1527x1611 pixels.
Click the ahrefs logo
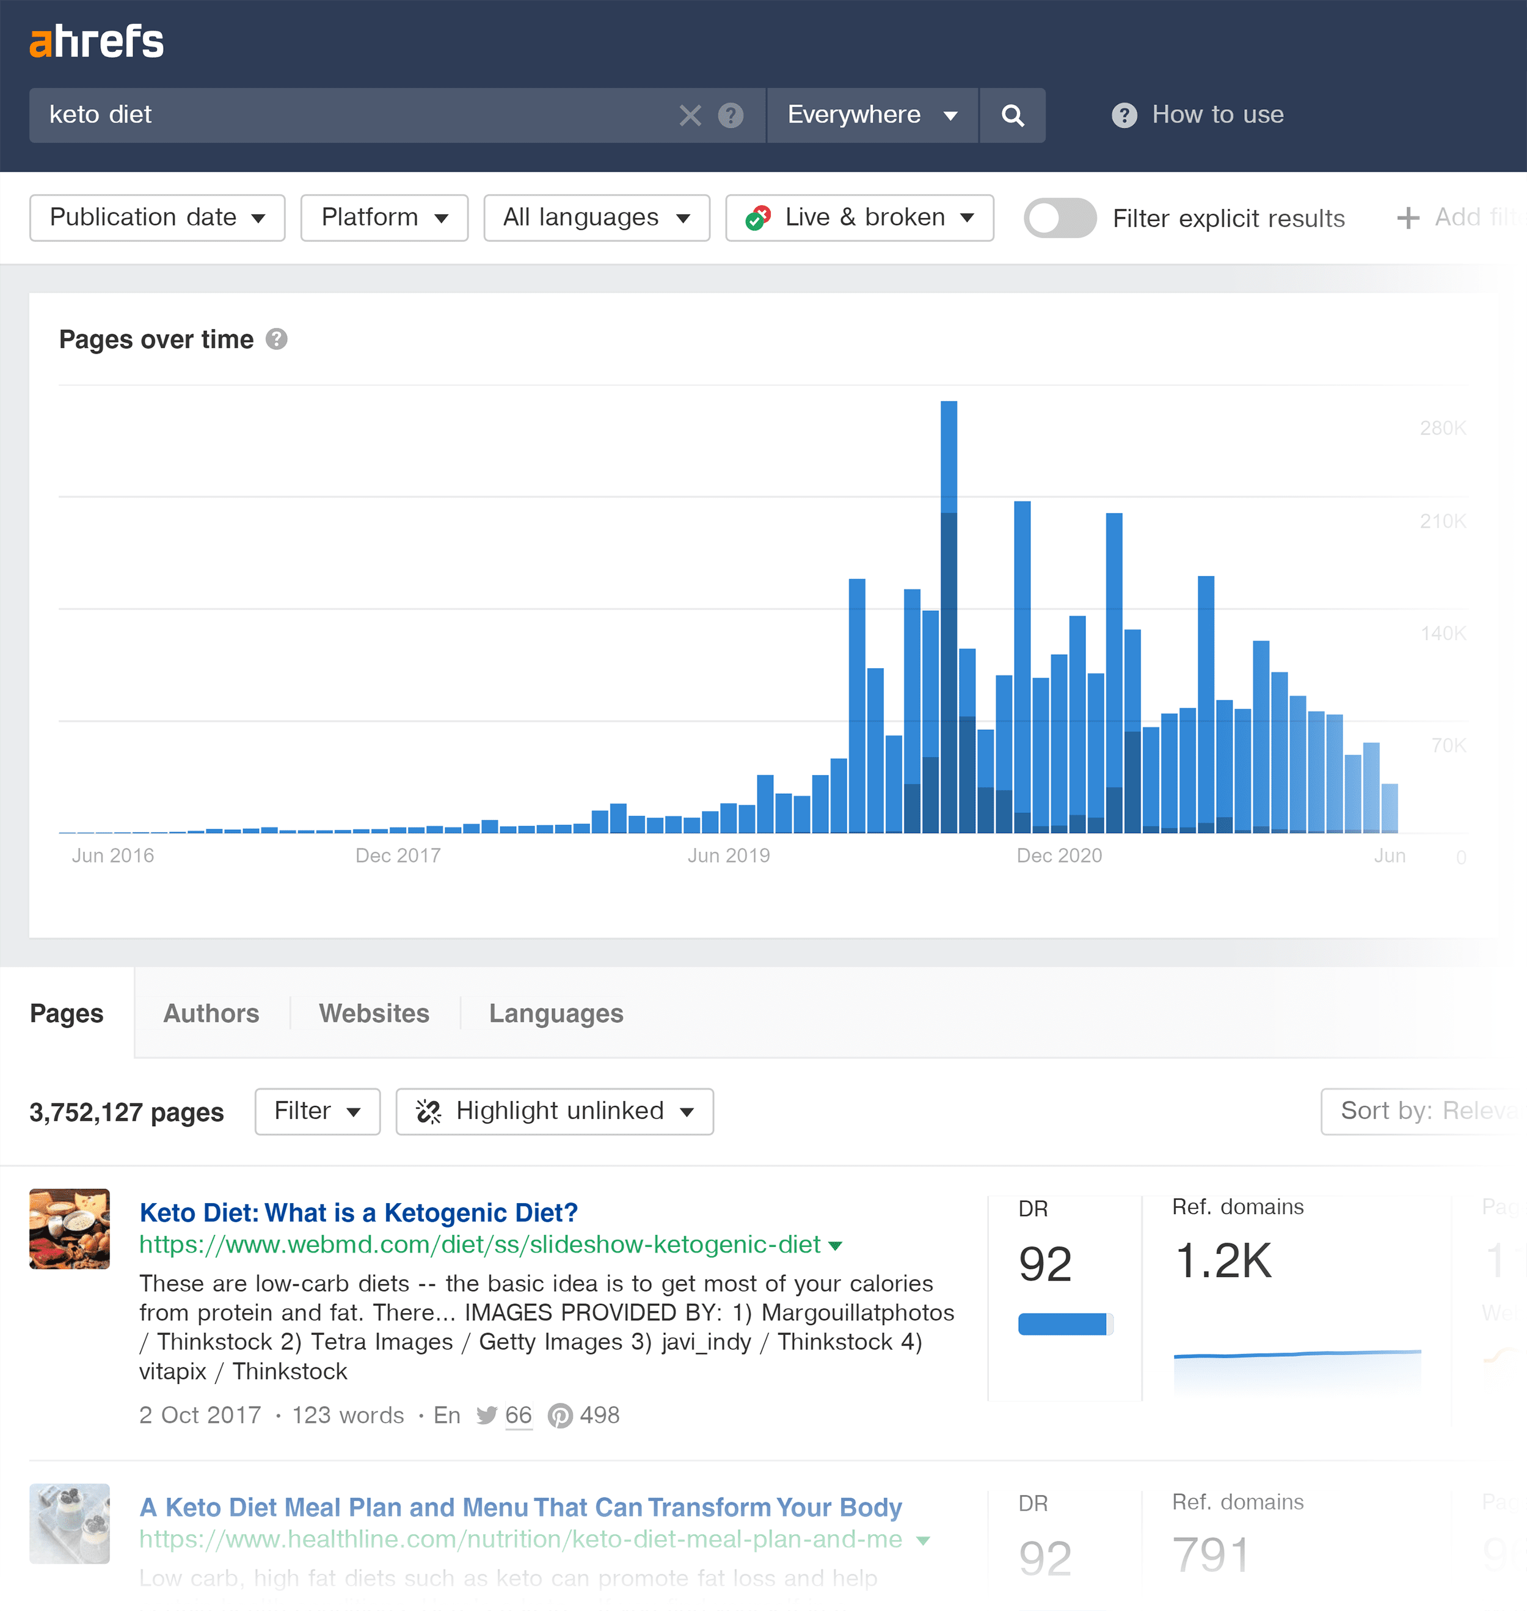point(97,42)
